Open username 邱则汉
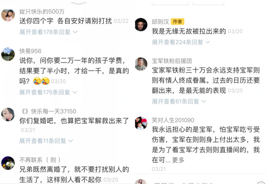The image size is (266, 184). click(160, 22)
